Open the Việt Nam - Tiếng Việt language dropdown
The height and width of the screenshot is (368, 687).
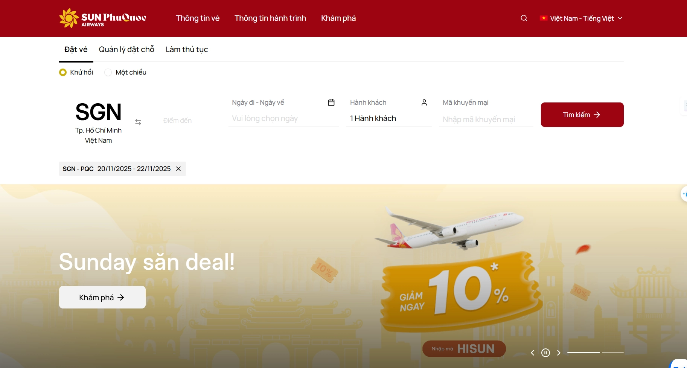581,18
